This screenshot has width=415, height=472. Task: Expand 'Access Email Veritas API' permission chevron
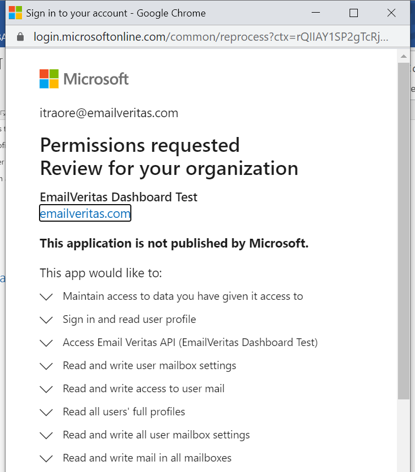46,343
